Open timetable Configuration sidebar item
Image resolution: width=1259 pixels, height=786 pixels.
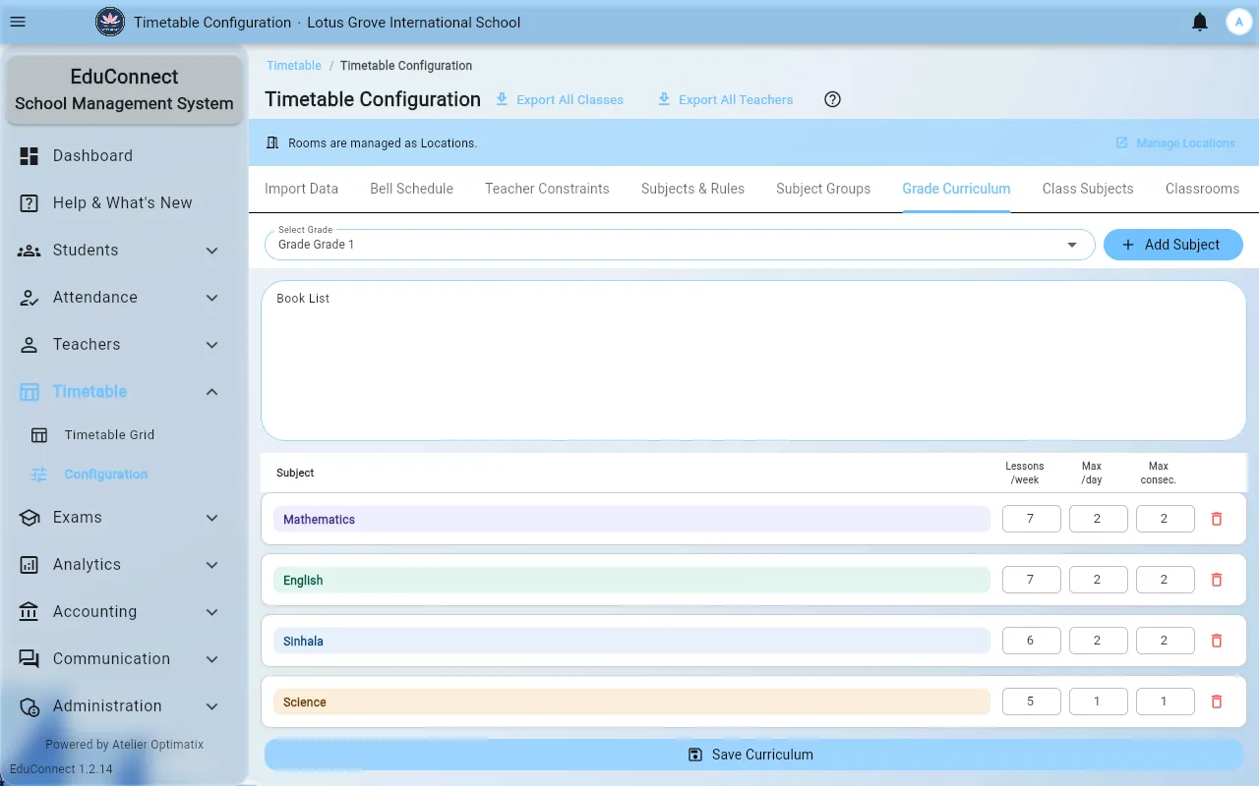124,474
